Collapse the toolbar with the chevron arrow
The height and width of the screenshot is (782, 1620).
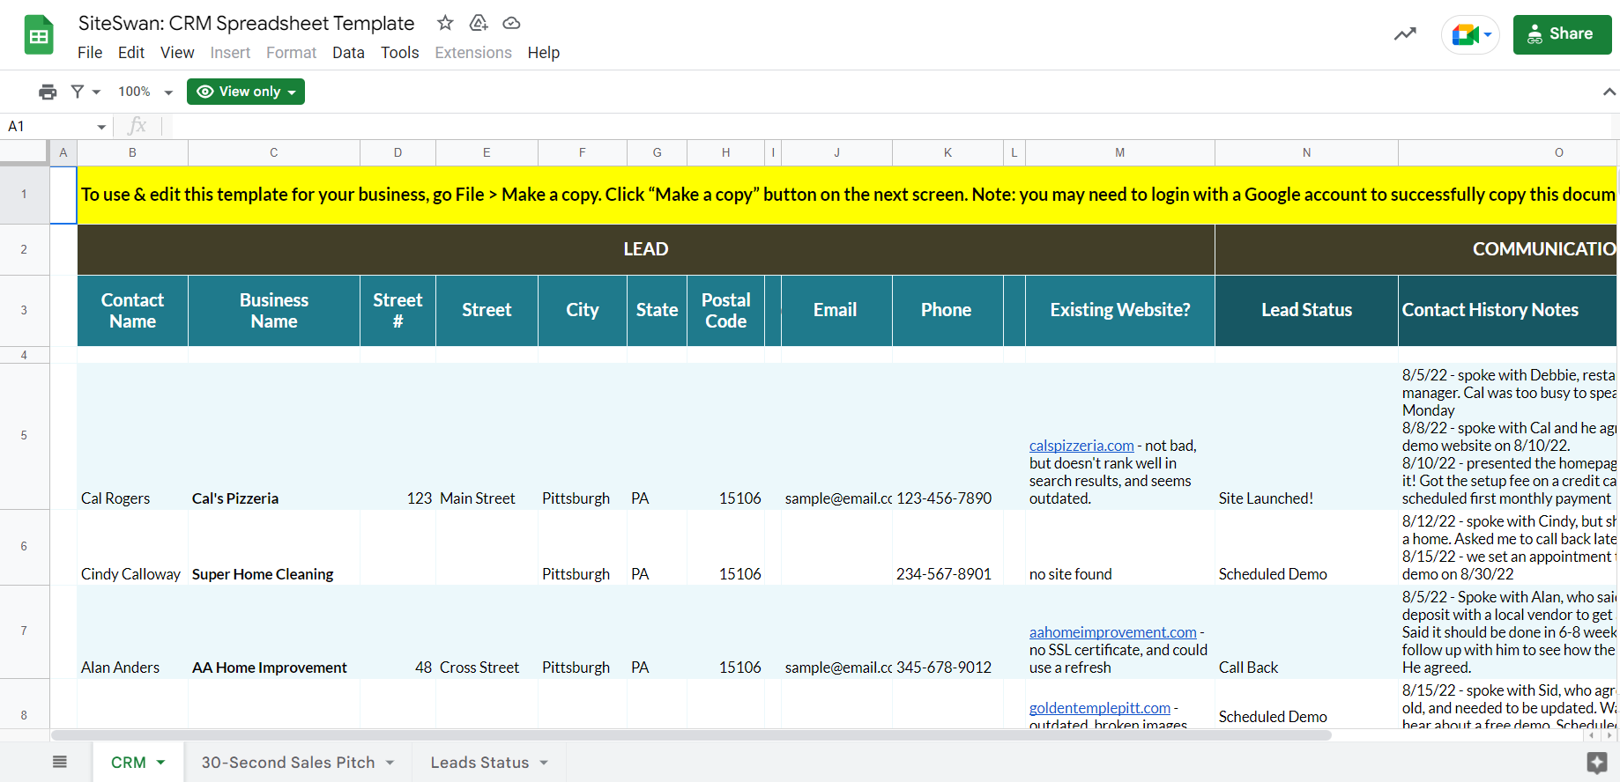[x=1609, y=92]
